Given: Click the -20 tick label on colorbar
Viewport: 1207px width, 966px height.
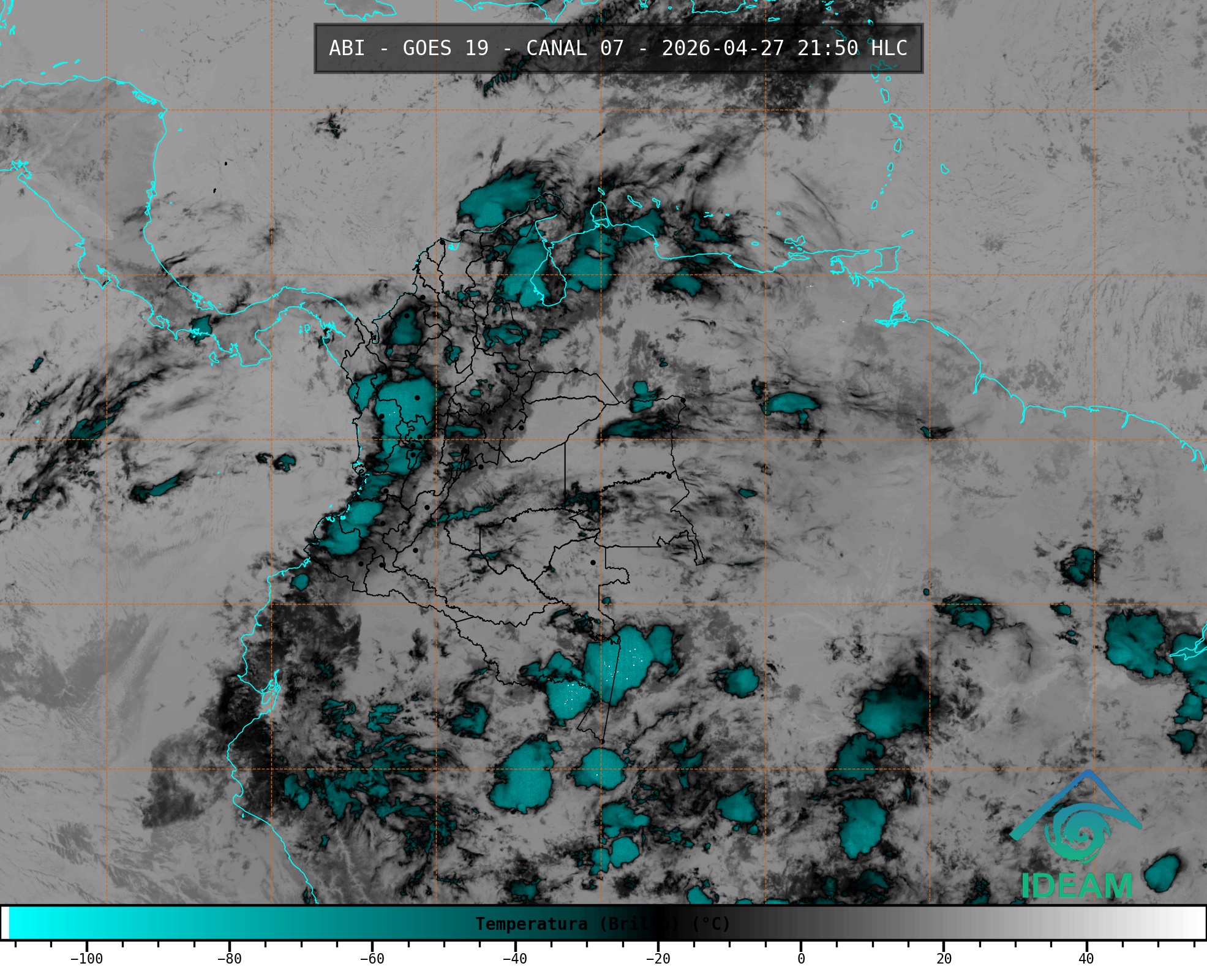Looking at the screenshot, I should (x=658, y=959).
